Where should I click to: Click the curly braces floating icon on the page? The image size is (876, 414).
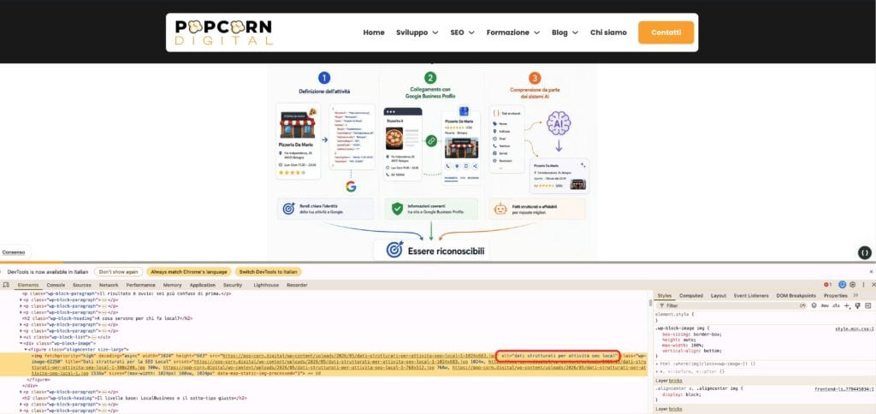(864, 252)
